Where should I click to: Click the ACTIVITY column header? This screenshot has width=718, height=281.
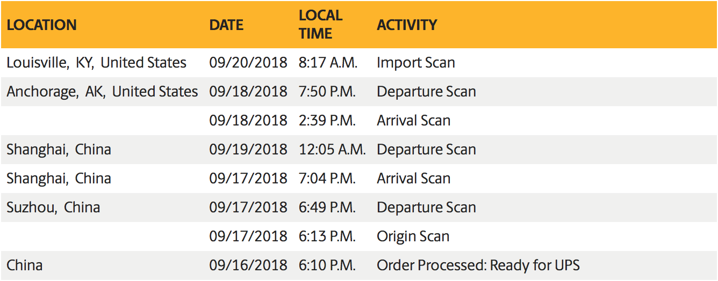pyautogui.click(x=407, y=25)
